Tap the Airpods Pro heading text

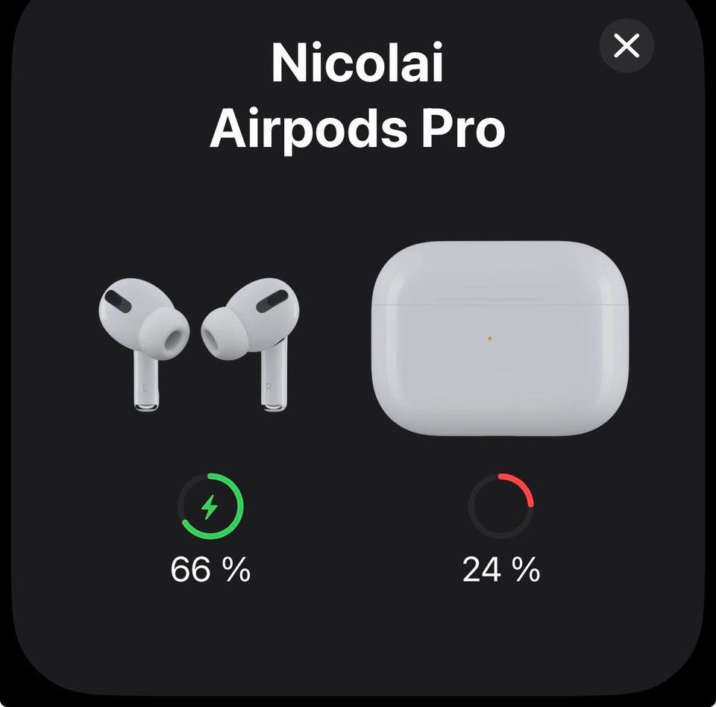[357, 129]
